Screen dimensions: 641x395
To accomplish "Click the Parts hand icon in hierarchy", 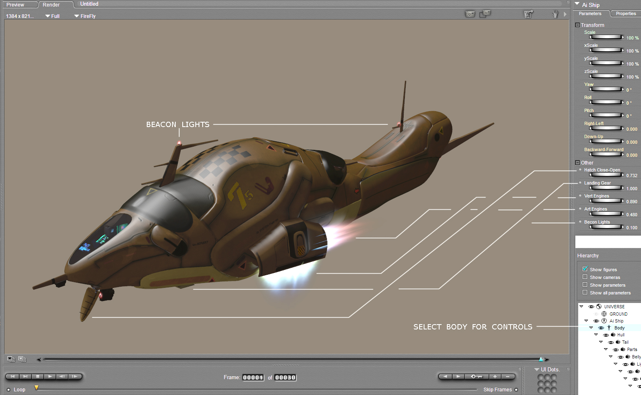I will pos(623,349).
